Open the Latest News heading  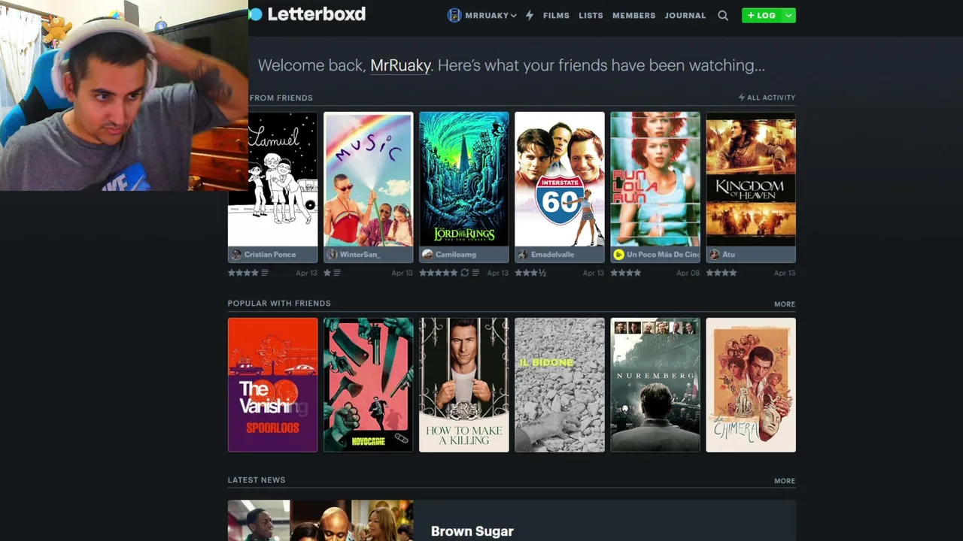pyautogui.click(x=257, y=480)
